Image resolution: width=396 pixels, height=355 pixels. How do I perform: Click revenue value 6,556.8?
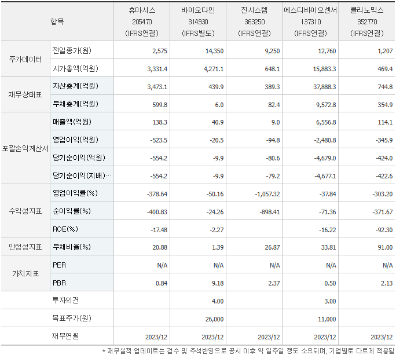pyautogui.click(x=326, y=122)
